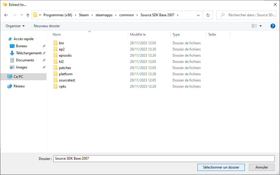Change view layout icon
The width and height of the screenshot is (280, 175).
tap(254, 26)
